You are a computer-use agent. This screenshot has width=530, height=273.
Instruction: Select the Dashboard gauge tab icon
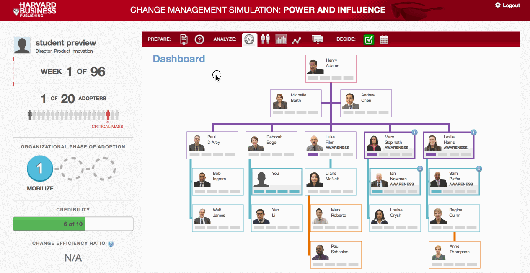tap(250, 39)
